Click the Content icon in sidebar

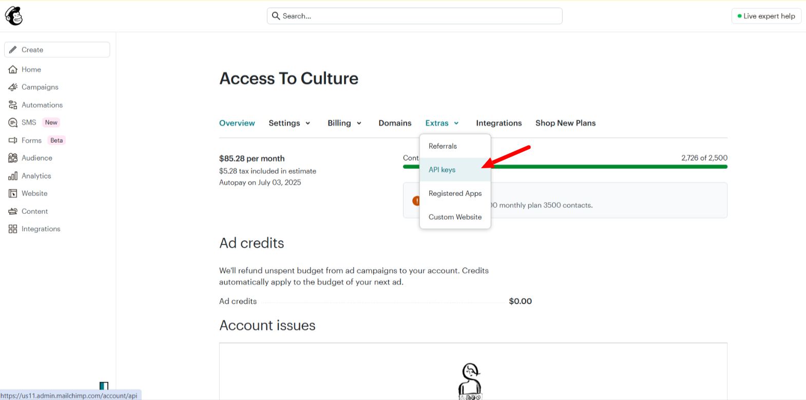pos(13,211)
